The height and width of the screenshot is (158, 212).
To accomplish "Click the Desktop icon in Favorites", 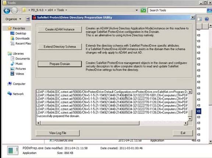I will 12,33.
